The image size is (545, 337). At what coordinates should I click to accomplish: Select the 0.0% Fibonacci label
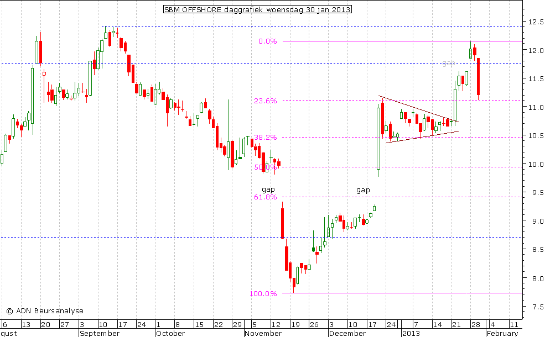[268, 41]
